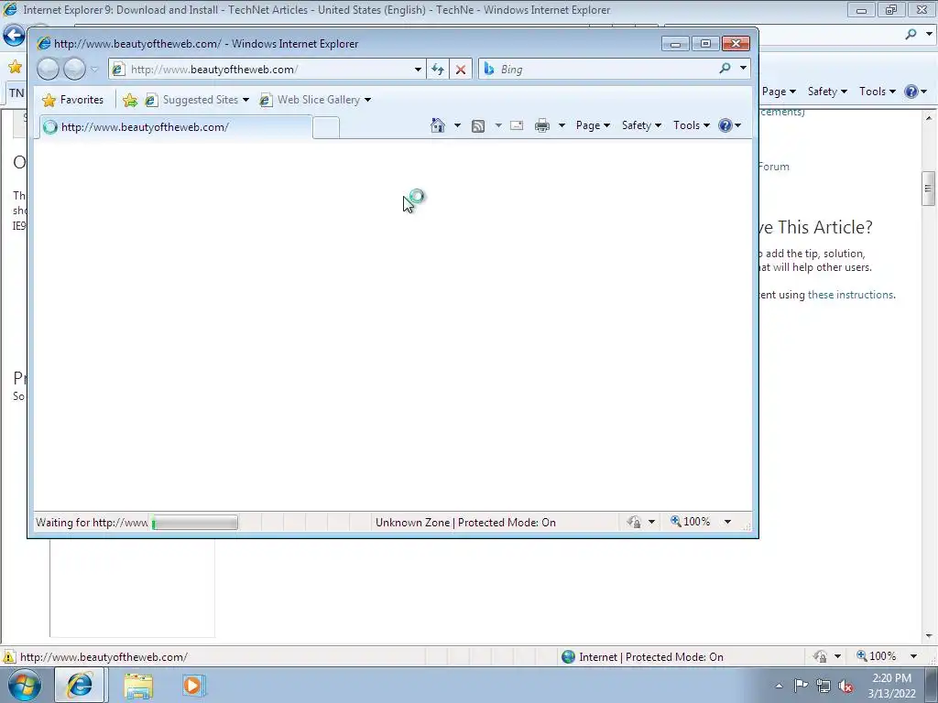
Task: Click the Back button in background TechNet window
Action: (14, 36)
